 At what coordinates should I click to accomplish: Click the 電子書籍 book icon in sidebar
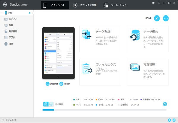point(6,31)
